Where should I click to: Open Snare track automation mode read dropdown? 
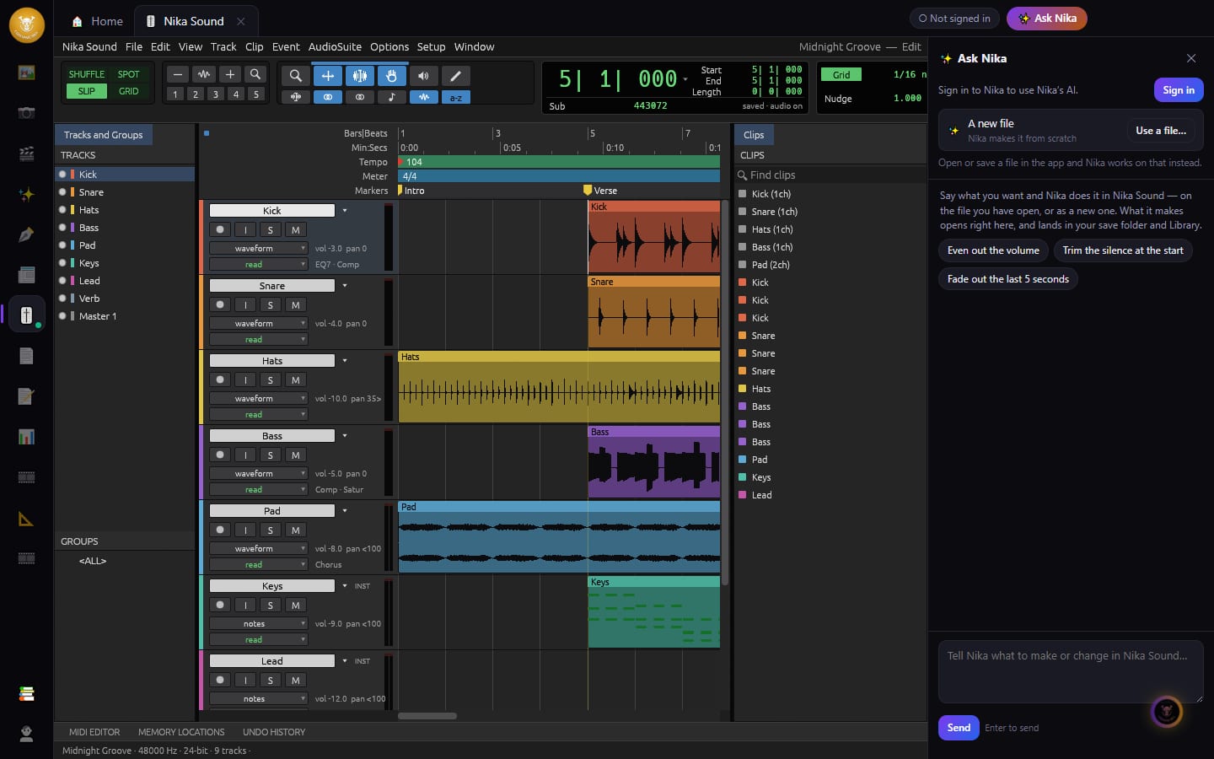coord(258,339)
